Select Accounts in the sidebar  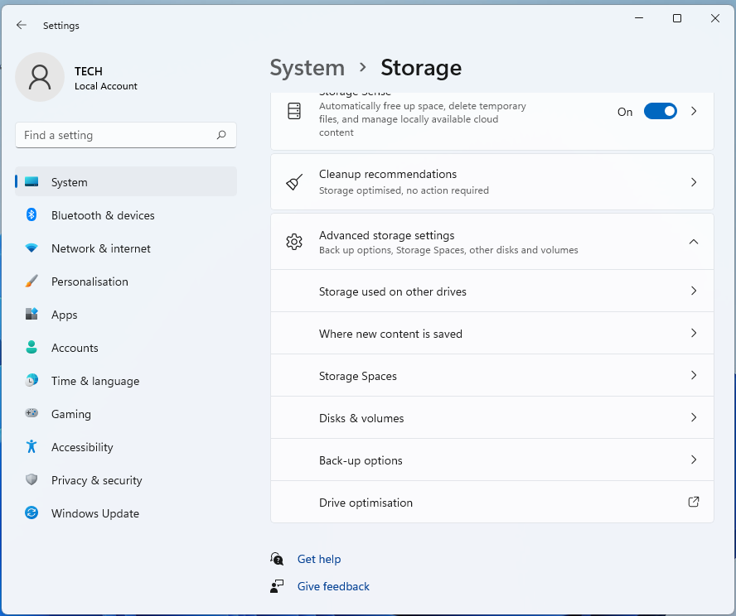click(x=76, y=348)
